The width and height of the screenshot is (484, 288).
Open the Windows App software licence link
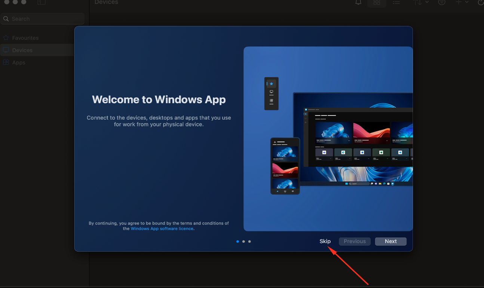(x=162, y=229)
